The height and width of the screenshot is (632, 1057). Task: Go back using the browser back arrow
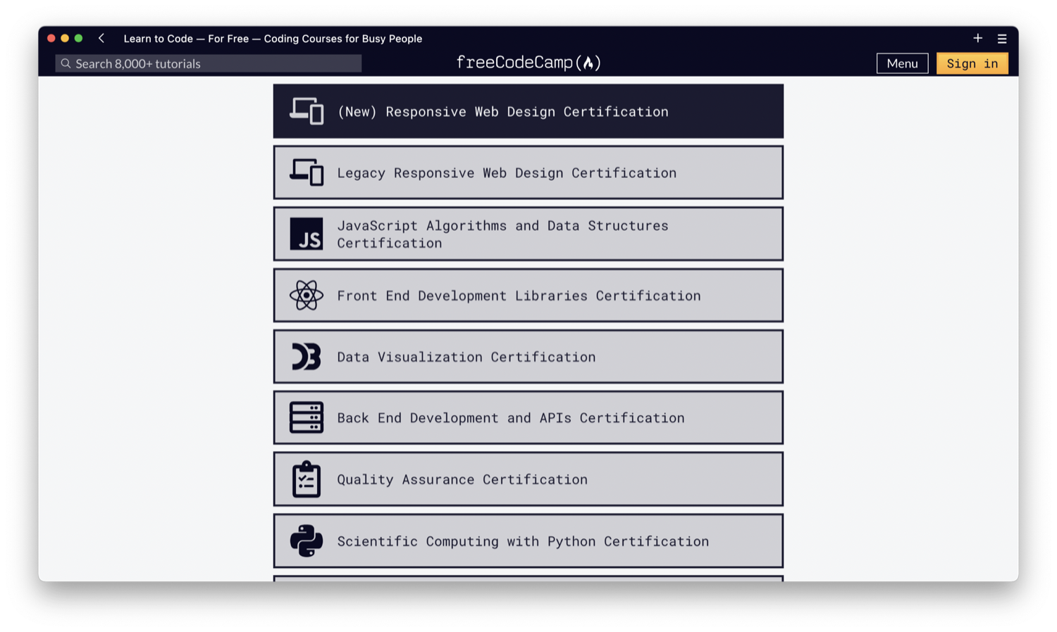click(101, 39)
